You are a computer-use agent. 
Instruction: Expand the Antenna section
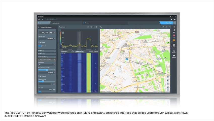coord(47,51)
